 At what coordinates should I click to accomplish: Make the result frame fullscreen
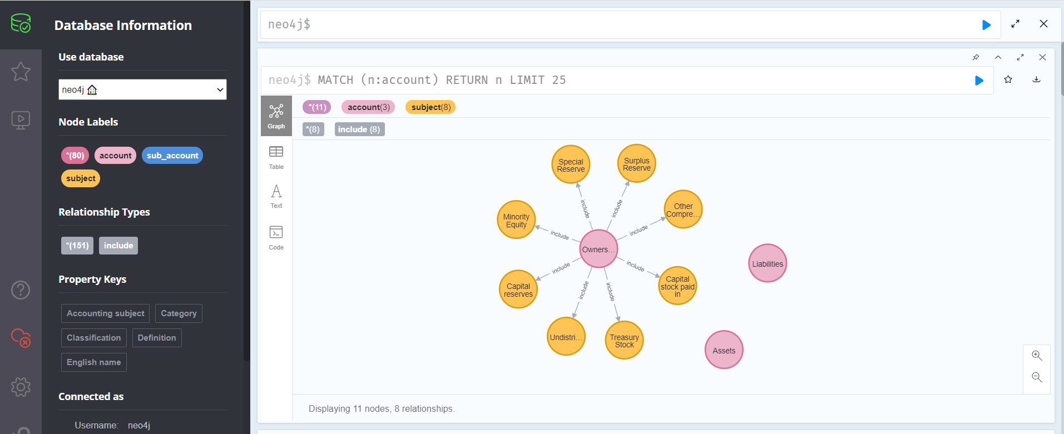1020,57
